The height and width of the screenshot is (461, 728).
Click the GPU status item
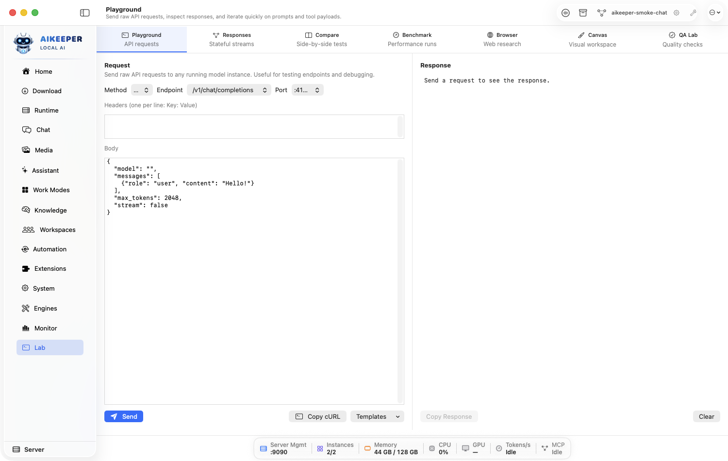coord(474,448)
